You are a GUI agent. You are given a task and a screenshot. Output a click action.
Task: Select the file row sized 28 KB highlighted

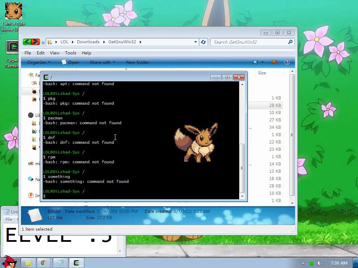pyautogui.click(x=265, y=105)
